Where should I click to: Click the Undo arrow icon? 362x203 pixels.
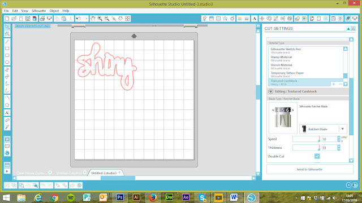coord(79,19)
